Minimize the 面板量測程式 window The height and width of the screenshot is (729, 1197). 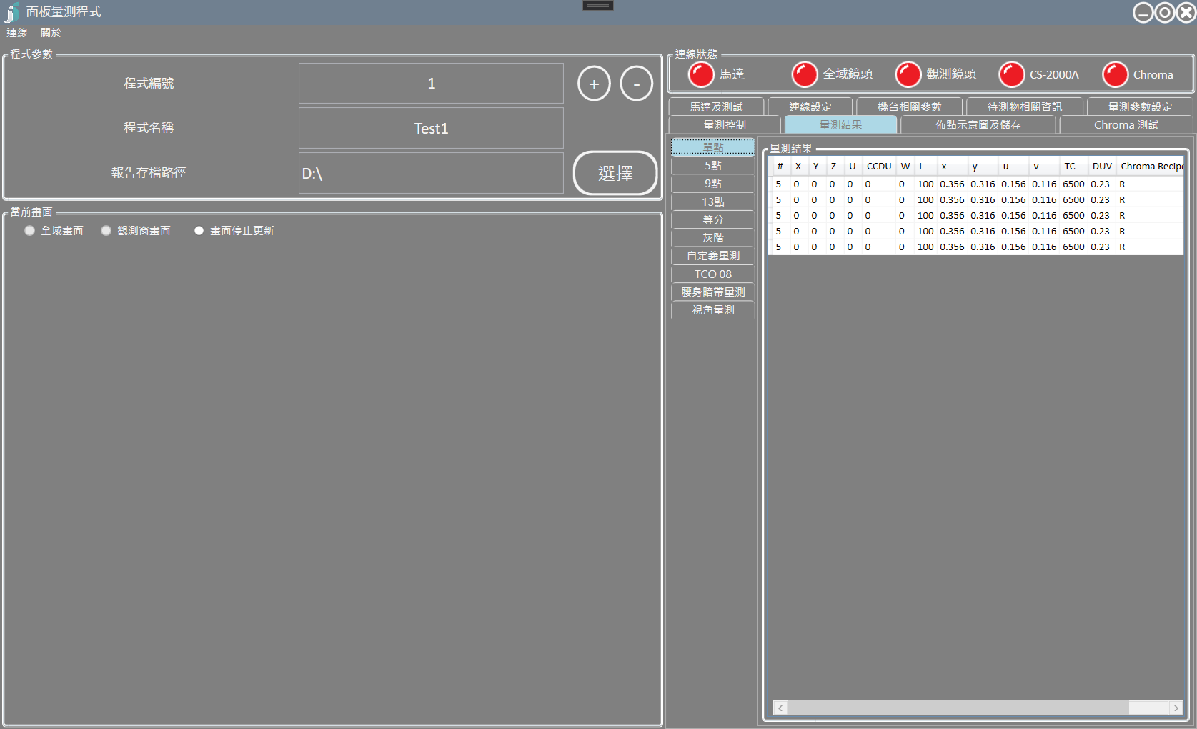point(1143,13)
